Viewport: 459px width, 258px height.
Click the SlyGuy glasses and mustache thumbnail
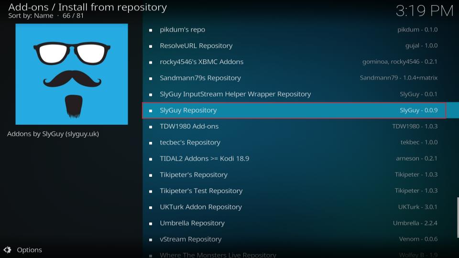[x=72, y=74]
